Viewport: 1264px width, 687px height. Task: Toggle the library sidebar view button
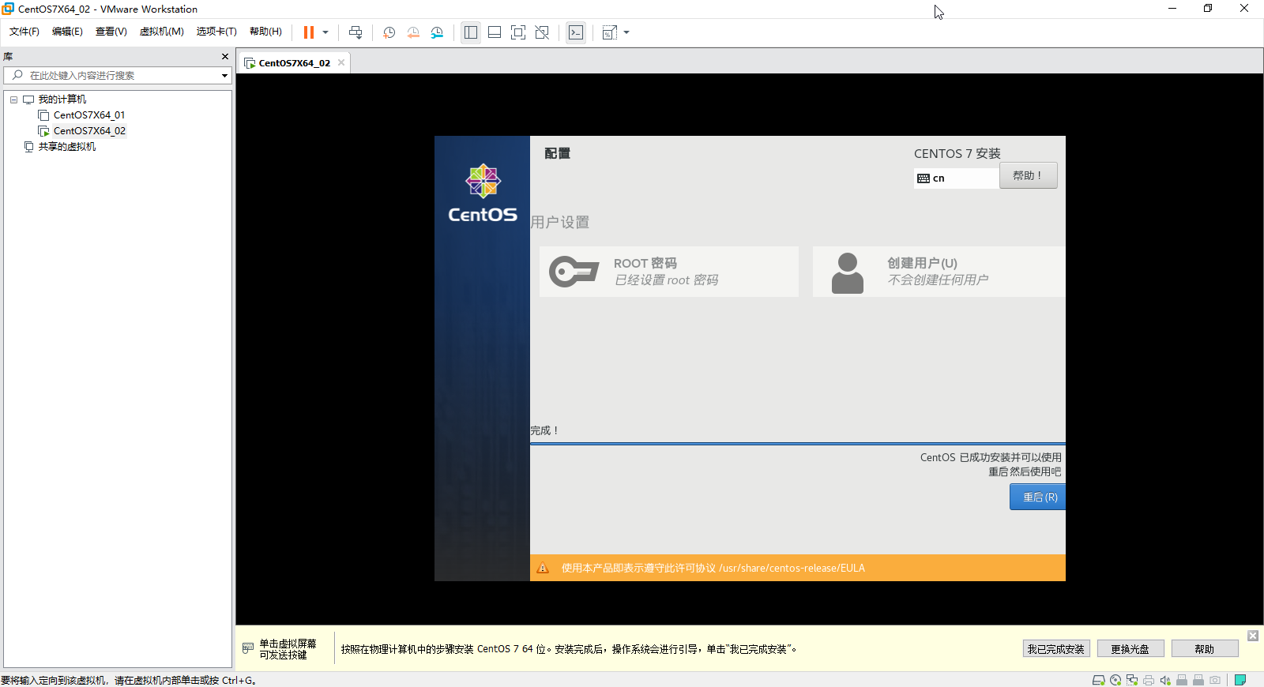[471, 32]
